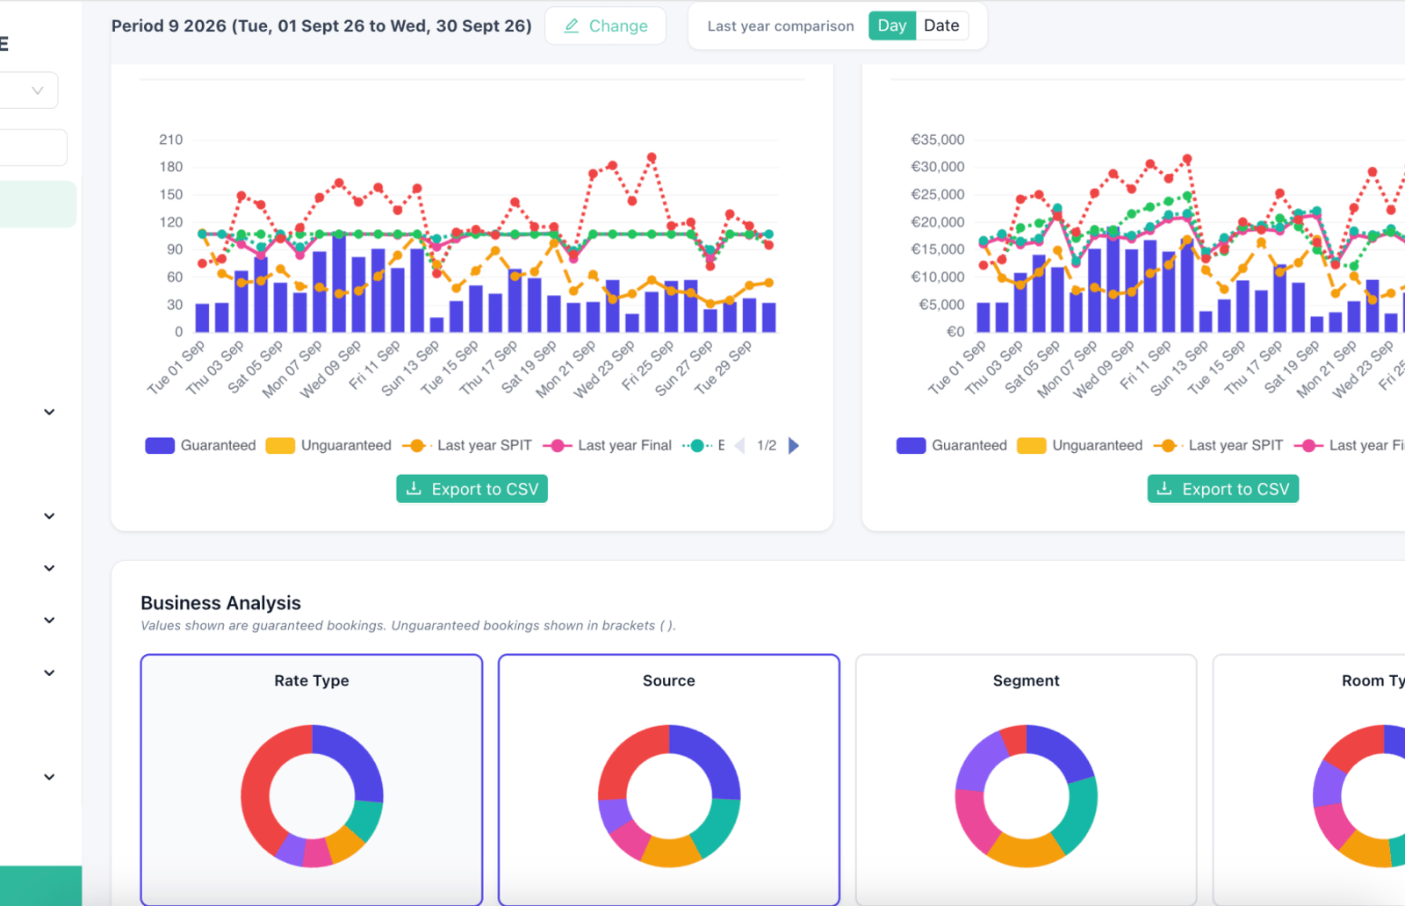Screen dimensions: 1405x906
Task: Click the €35,000 axis value in right chart
Action: 938,140
